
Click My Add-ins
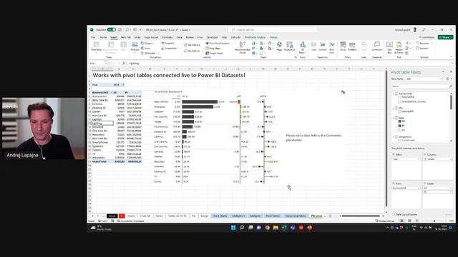tap(193, 51)
